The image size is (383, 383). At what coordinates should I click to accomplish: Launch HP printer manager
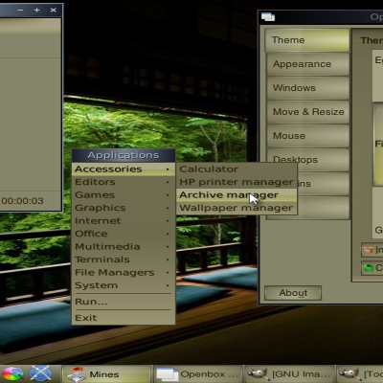click(237, 182)
